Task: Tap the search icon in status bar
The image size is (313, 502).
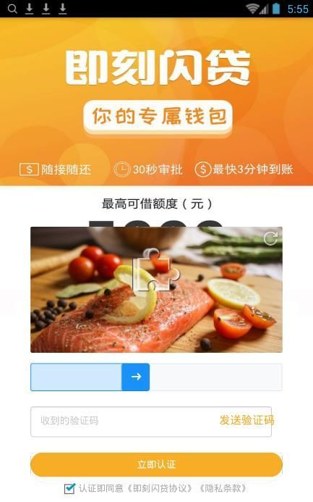Action: click(12, 9)
